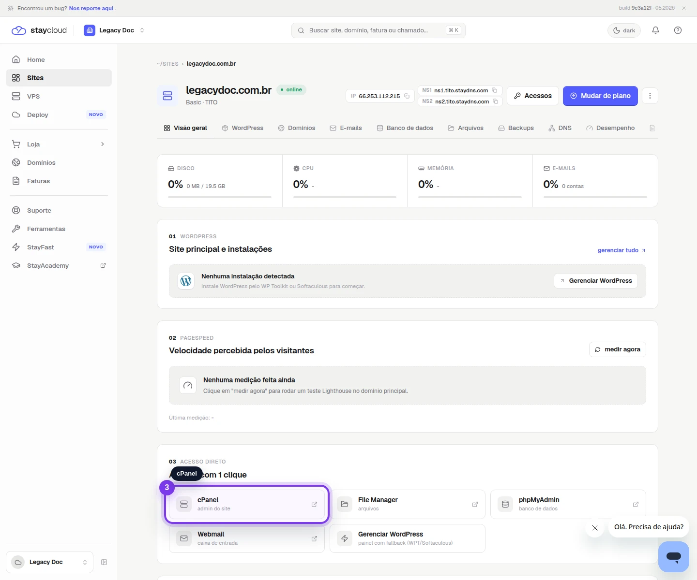Click the E-mails 0 contas stat card
This screenshot has height=580, width=697.
click(x=595, y=181)
